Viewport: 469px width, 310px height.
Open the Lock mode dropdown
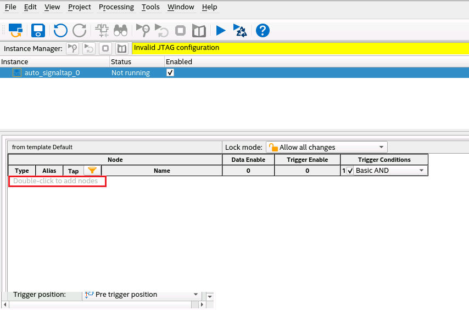pyautogui.click(x=326, y=147)
